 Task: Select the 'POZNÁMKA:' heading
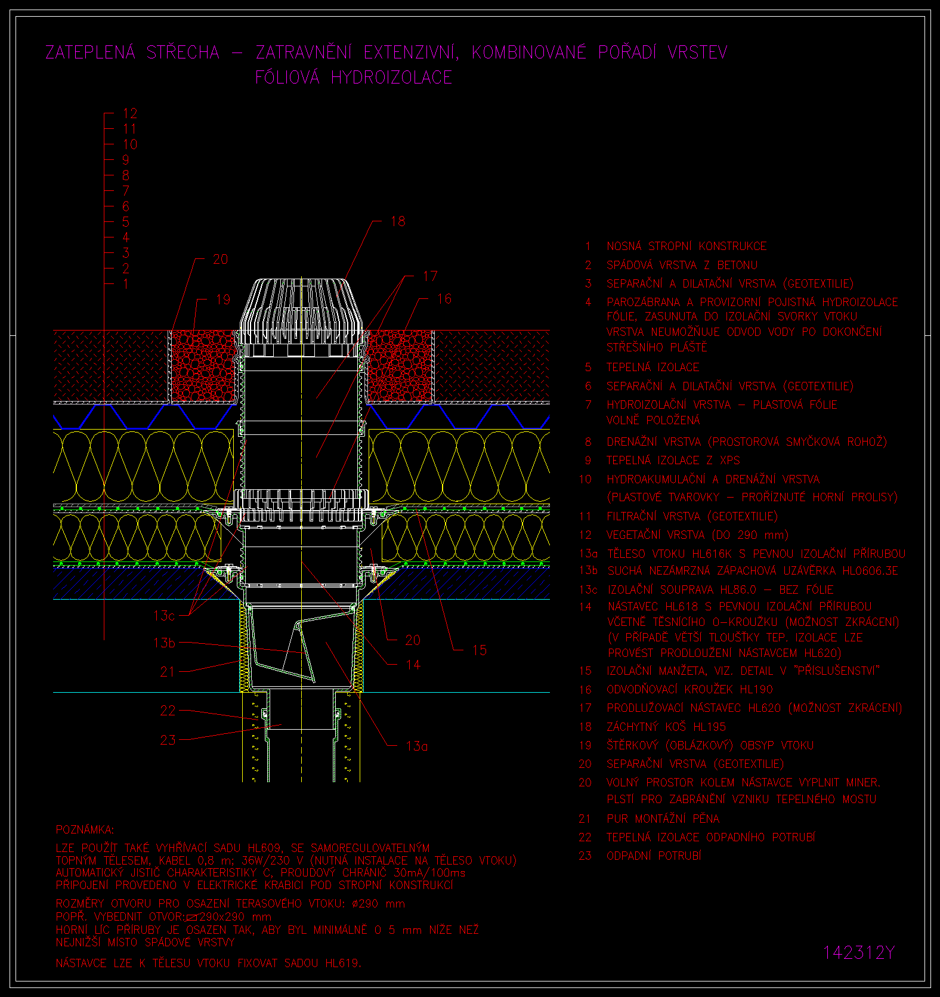tap(85, 830)
